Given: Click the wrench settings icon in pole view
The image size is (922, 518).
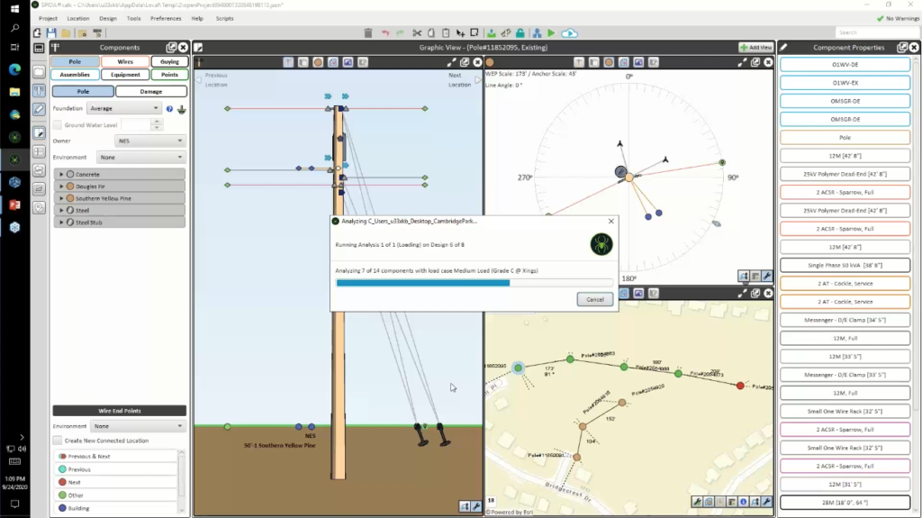Looking at the screenshot, I should (475, 506).
